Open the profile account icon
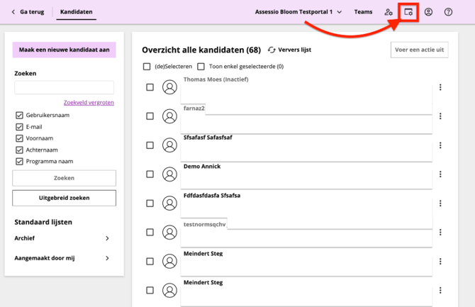 coord(428,12)
